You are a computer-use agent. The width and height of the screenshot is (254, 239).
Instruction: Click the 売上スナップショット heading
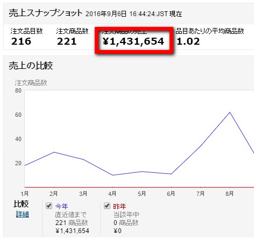point(46,13)
